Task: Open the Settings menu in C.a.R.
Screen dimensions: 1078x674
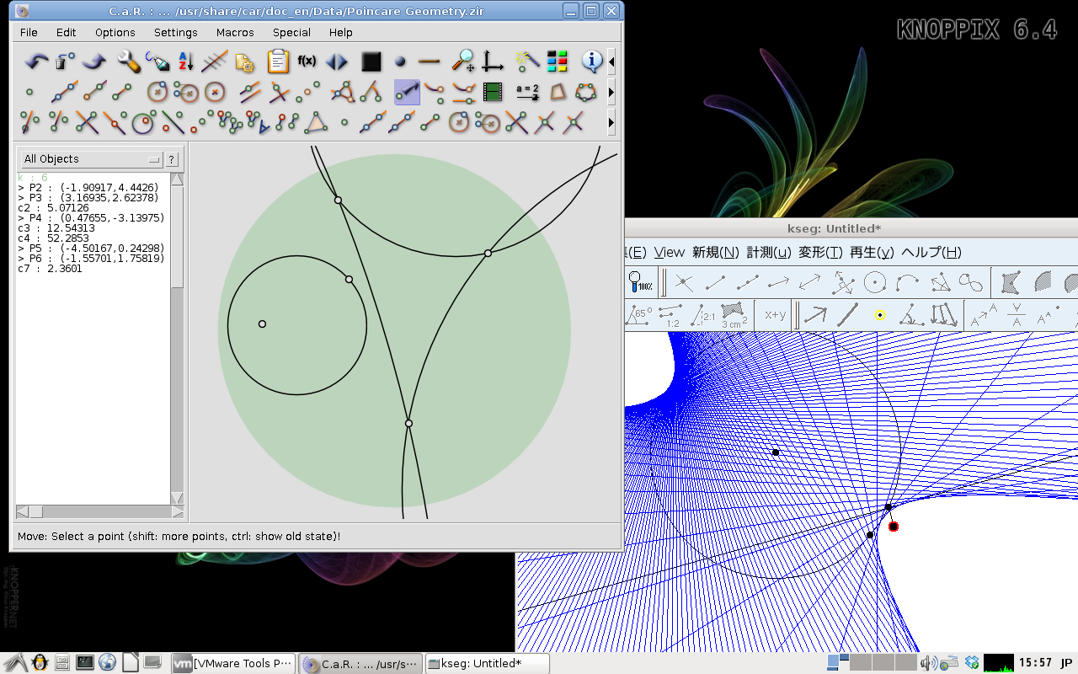Action: click(175, 32)
